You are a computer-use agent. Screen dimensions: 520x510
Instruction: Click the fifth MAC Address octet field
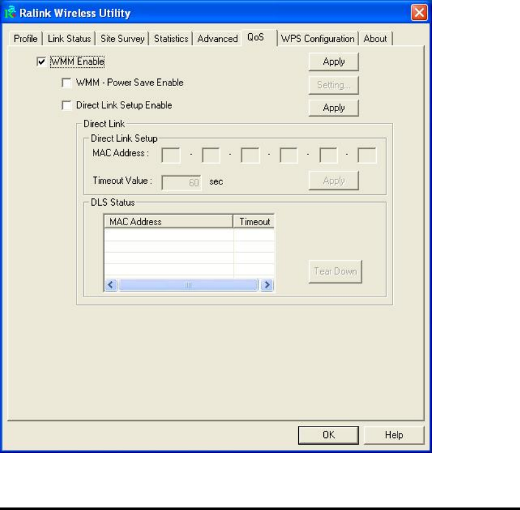pyautogui.click(x=328, y=155)
